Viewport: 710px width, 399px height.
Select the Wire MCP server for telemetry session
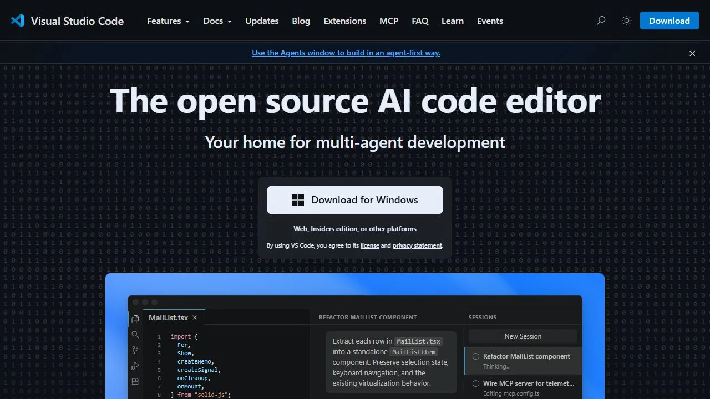tap(523, 387)
